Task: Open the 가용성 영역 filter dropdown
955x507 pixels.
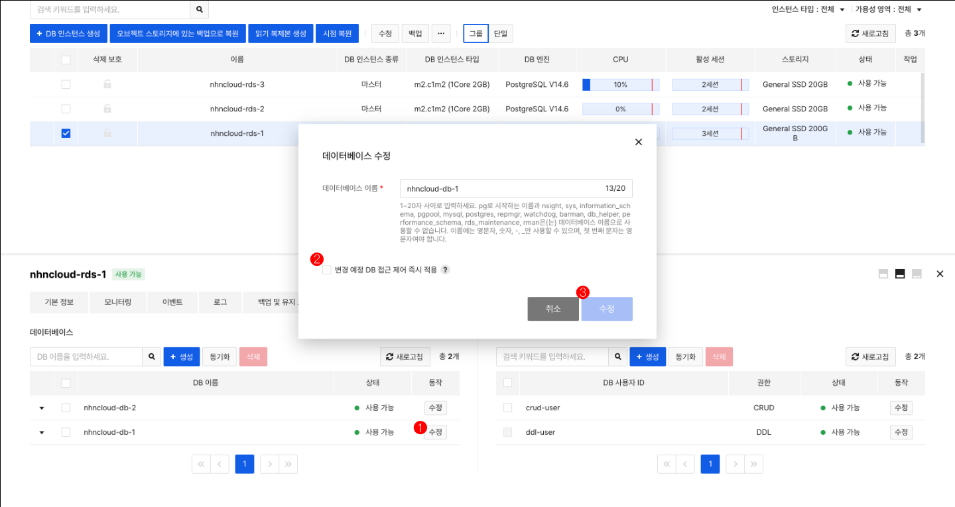Action: coord(889,9)
